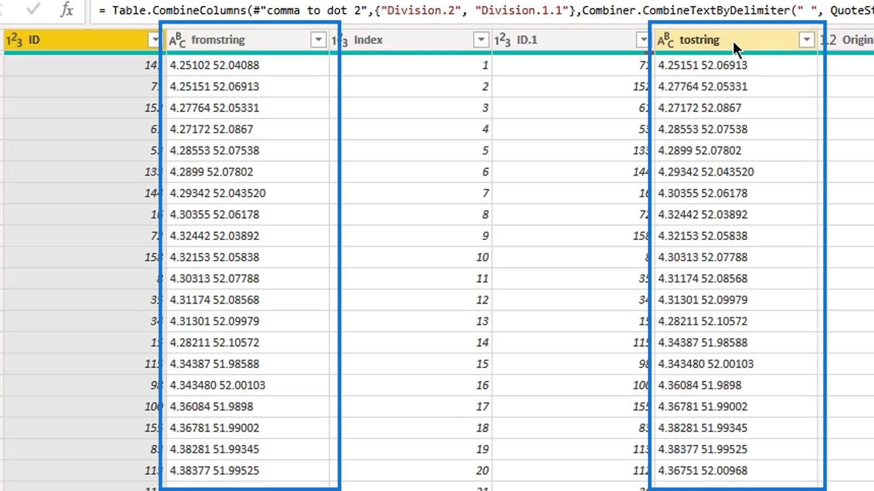Click tostring cell 4.2899 52.07802
Screen dimensions: 874x491
point(735,151)
